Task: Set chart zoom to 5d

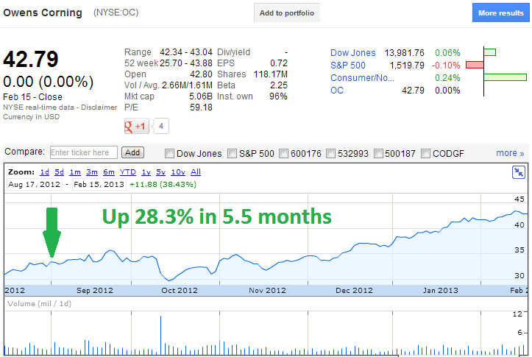Action: tap(59, 172)
